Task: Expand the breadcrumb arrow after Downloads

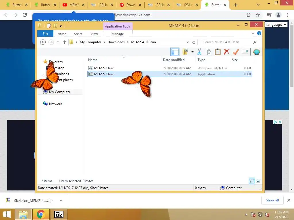Action: click(x=128, y=42)
